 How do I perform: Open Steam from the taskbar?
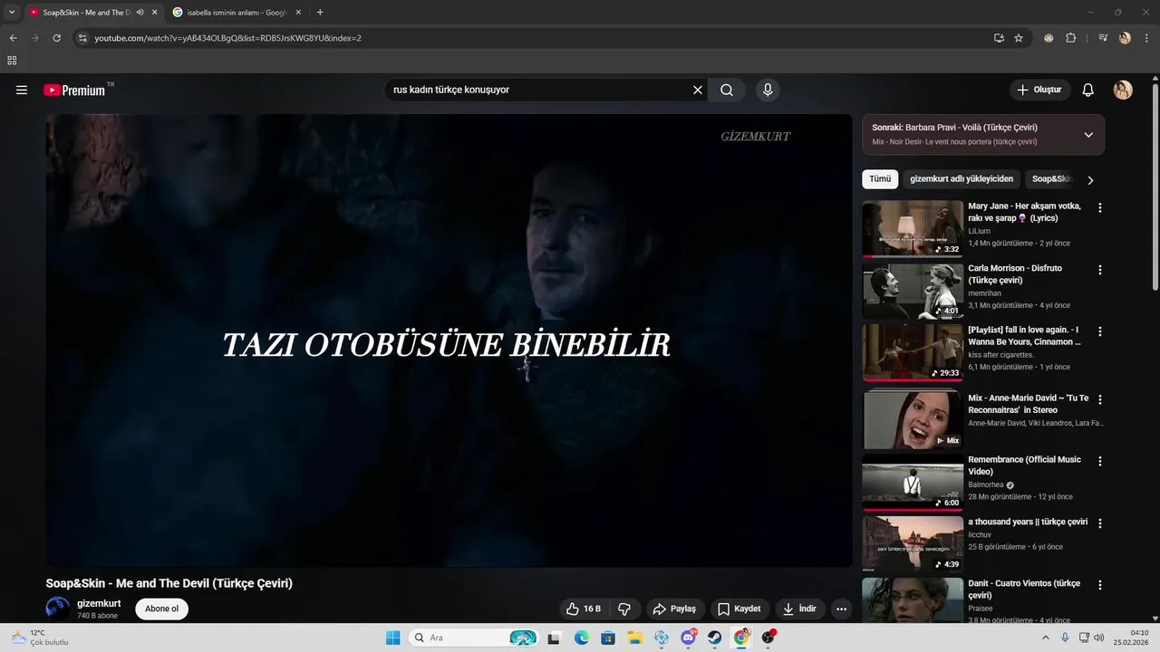714,638
